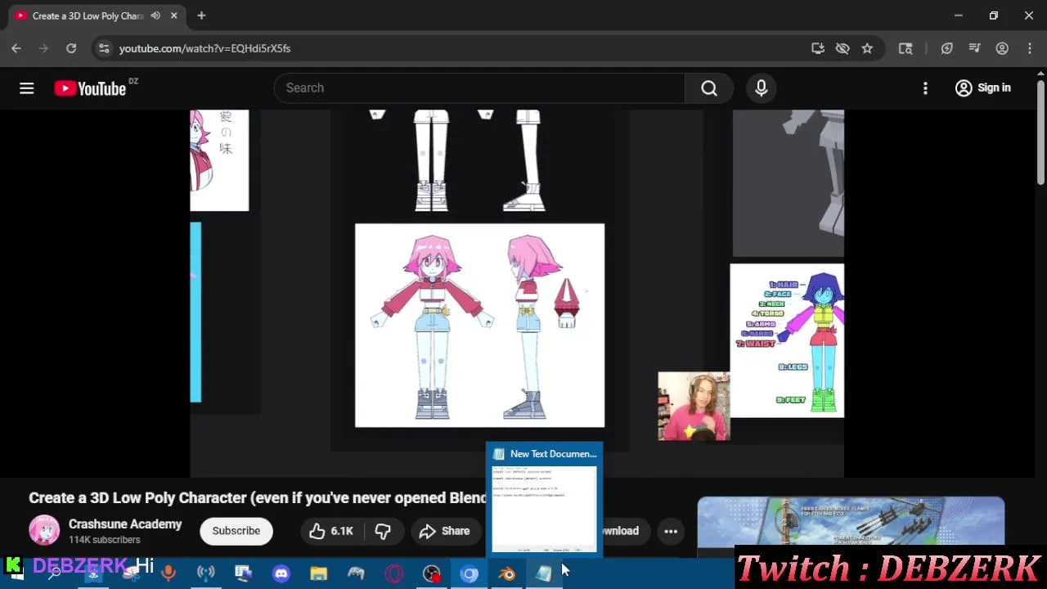
Task: Open the Google Lens search icon
Action: tap(905, 48)
